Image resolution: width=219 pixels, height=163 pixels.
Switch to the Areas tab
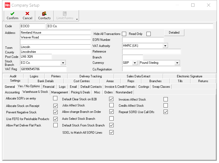[110, 81]
